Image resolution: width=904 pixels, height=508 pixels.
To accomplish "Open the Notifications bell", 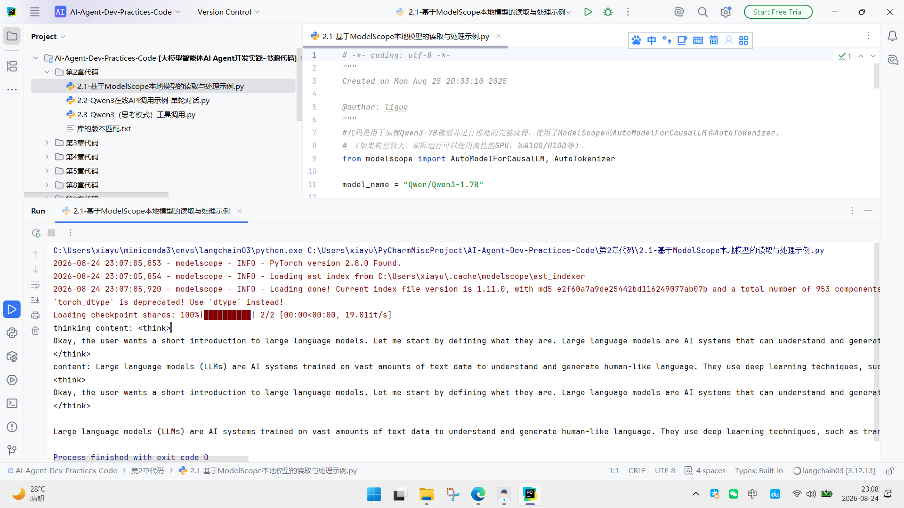I will [x=892, y=36].
